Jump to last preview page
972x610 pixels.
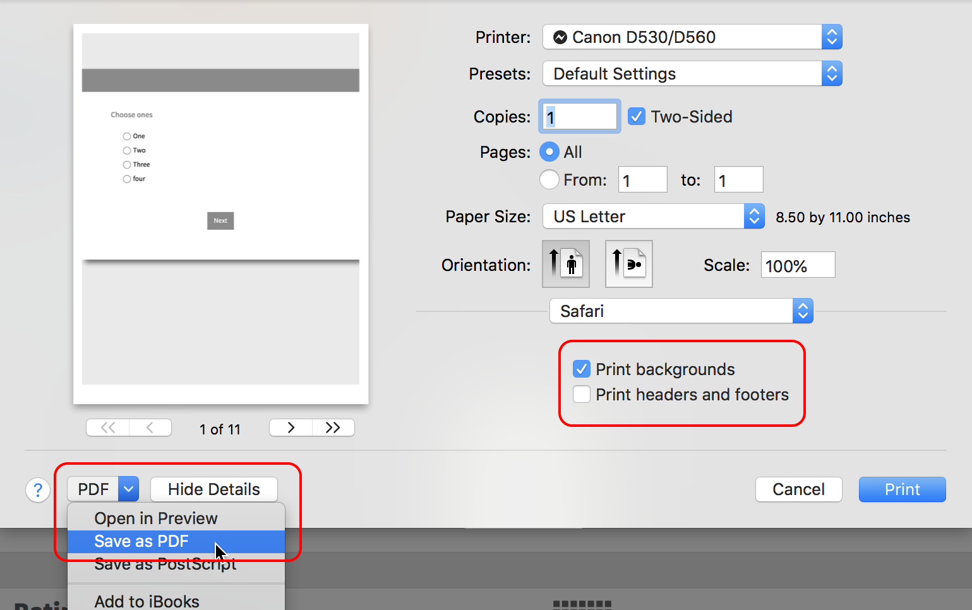point(333,428)
